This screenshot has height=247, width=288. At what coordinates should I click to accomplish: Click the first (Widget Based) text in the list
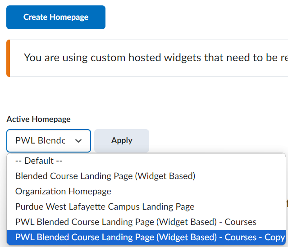point(165,176)
